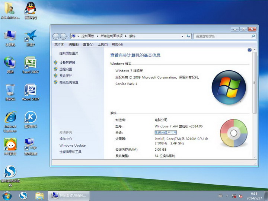Click the 2.00 GB RAM value
The width and height of the screenshot is (268, 201).
[160, 150]
